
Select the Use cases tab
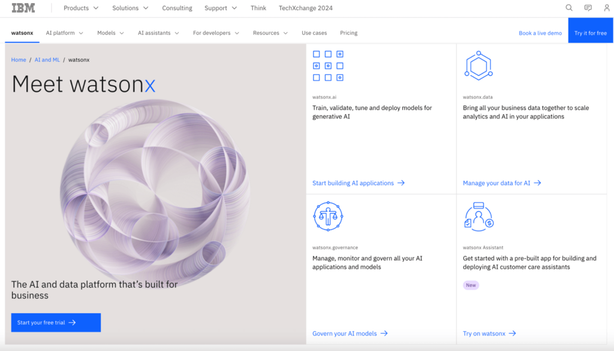tap(314, 33)
